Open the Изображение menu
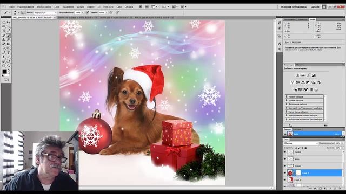The width and height of the screenshot is (346, 194). pos(44,7)
